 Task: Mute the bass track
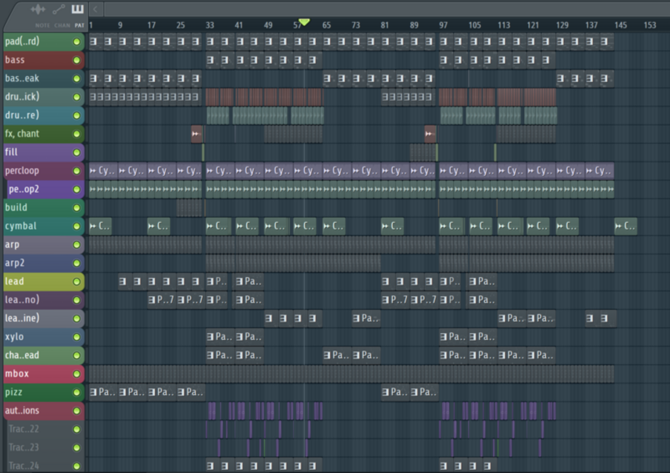pos(77,60)
